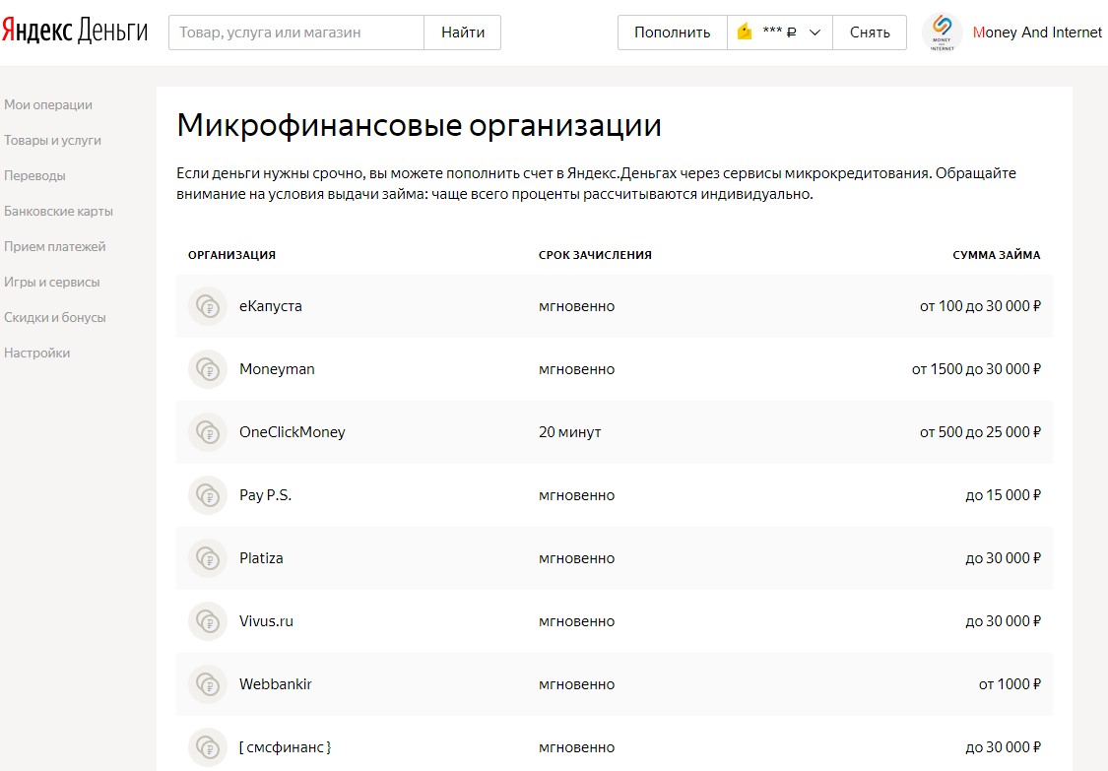Open the Vivus.ru organization link
The image size is (1108, 771).
[266, 621]
